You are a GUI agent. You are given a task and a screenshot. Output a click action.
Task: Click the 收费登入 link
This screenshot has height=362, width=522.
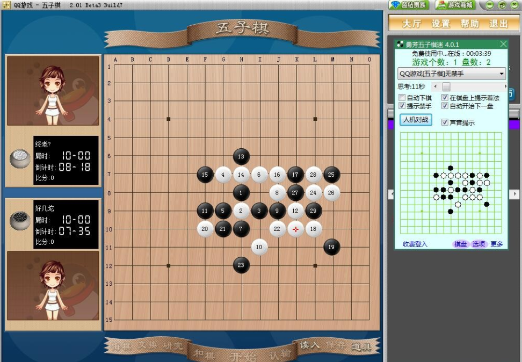tap(415, 244)
